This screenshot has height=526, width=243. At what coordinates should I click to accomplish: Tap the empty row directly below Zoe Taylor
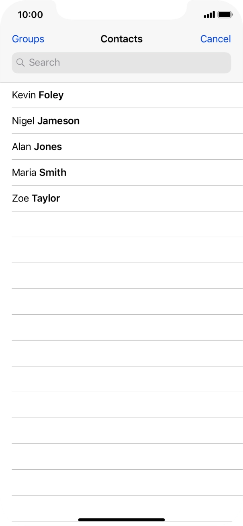(121, 224)
